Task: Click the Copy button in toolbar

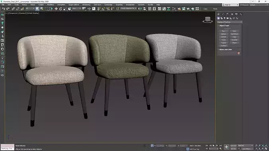Action: [x=205, y=9]
